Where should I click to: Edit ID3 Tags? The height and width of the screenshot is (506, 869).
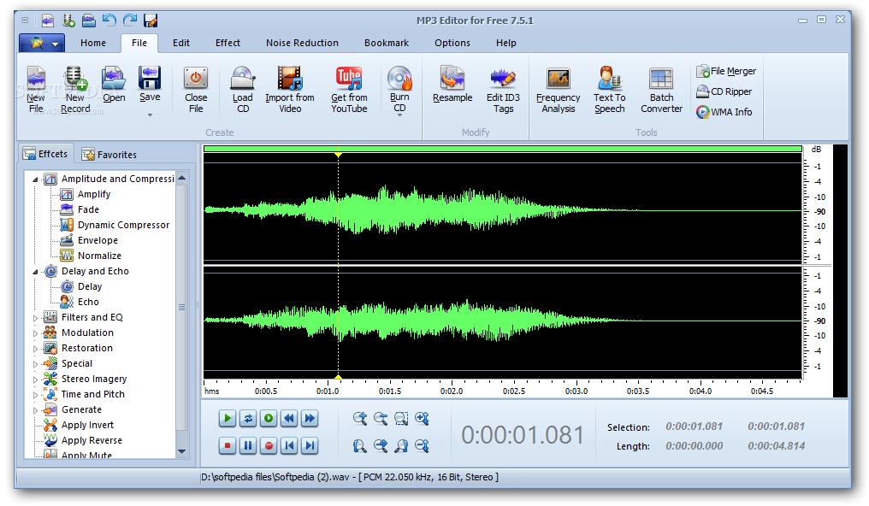[x=503, y=89]
